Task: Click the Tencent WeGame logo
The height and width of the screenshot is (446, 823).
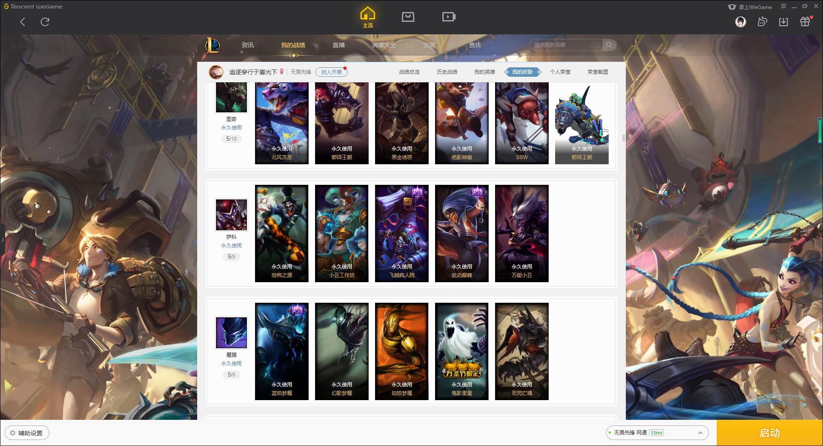Action: pos(33,6)
